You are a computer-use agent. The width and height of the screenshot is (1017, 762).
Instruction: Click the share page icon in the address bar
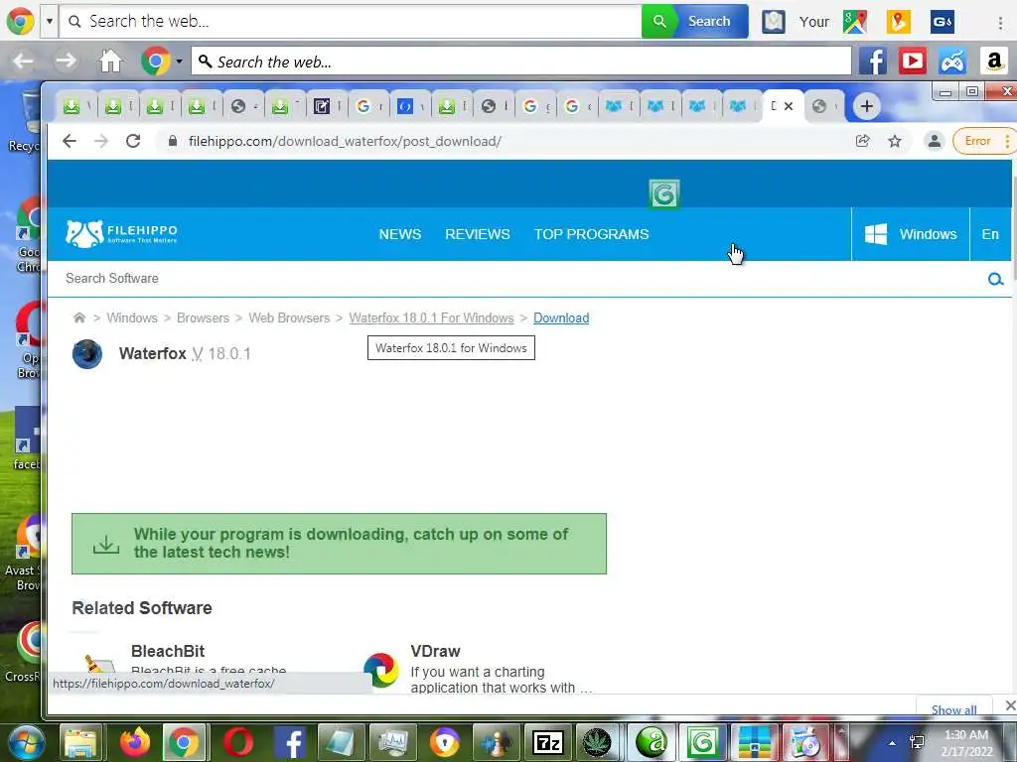(863, 141)
